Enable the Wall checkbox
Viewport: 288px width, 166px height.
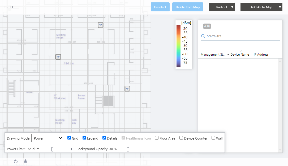213,138
